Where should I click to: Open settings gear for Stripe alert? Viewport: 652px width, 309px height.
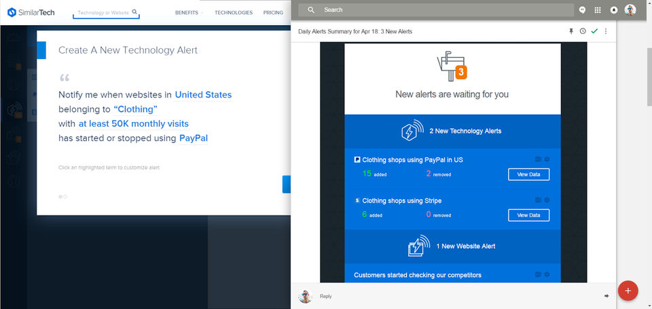[x=547, y=200]
